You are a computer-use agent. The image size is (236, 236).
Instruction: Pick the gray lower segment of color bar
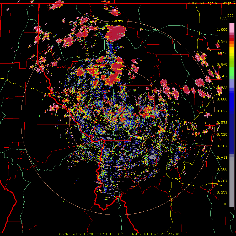tap(232, 182)
